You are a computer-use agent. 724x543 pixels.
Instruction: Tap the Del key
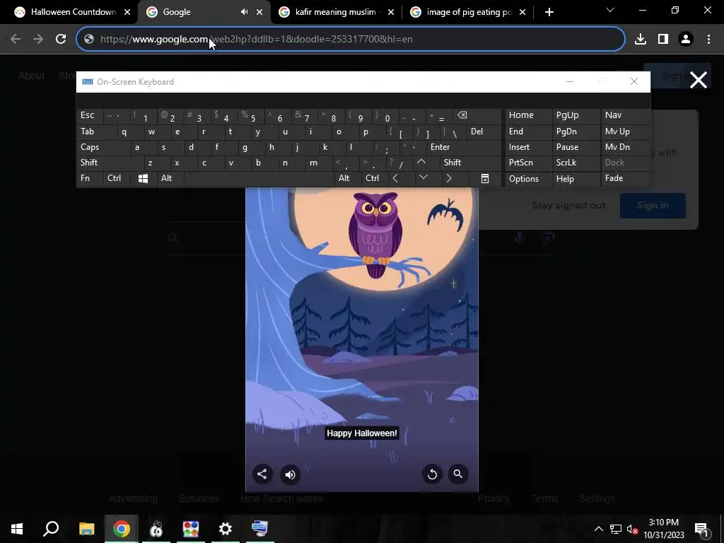484,132
